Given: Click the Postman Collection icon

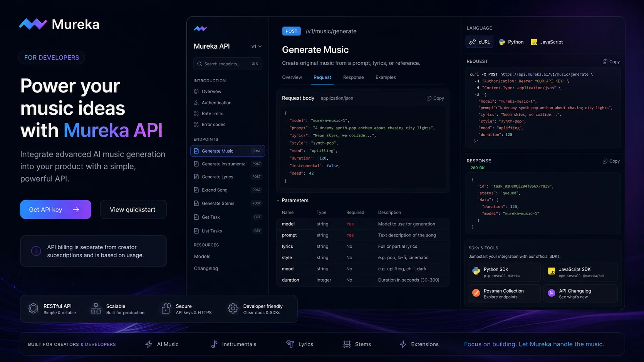Looking at the screenshot, I should click(476, 293).
